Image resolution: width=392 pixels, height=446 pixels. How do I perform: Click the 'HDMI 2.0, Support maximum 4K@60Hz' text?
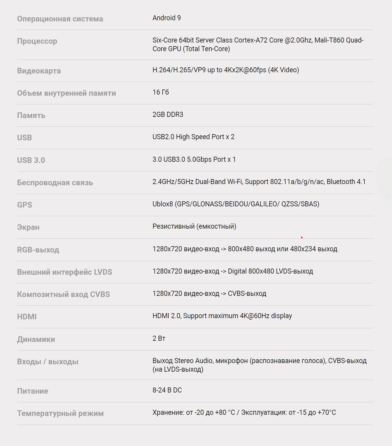click(222, 316)
